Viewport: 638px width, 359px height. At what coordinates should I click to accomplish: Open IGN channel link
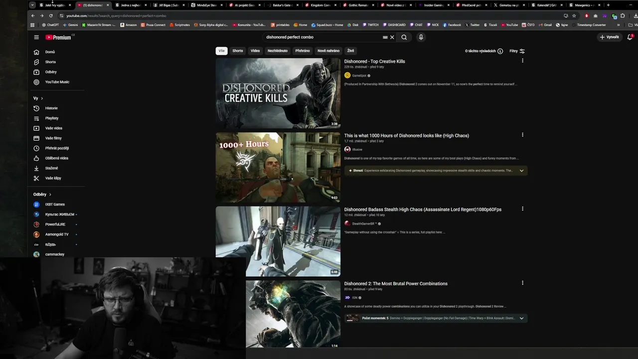click(x=354, y=298)
